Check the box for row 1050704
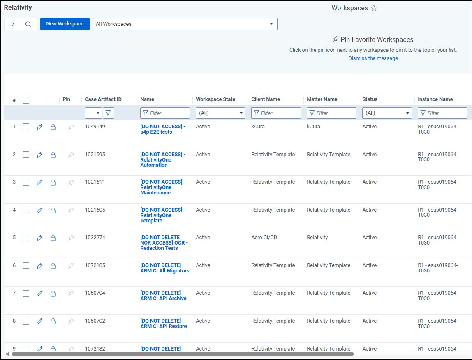 tap(26, 293)
